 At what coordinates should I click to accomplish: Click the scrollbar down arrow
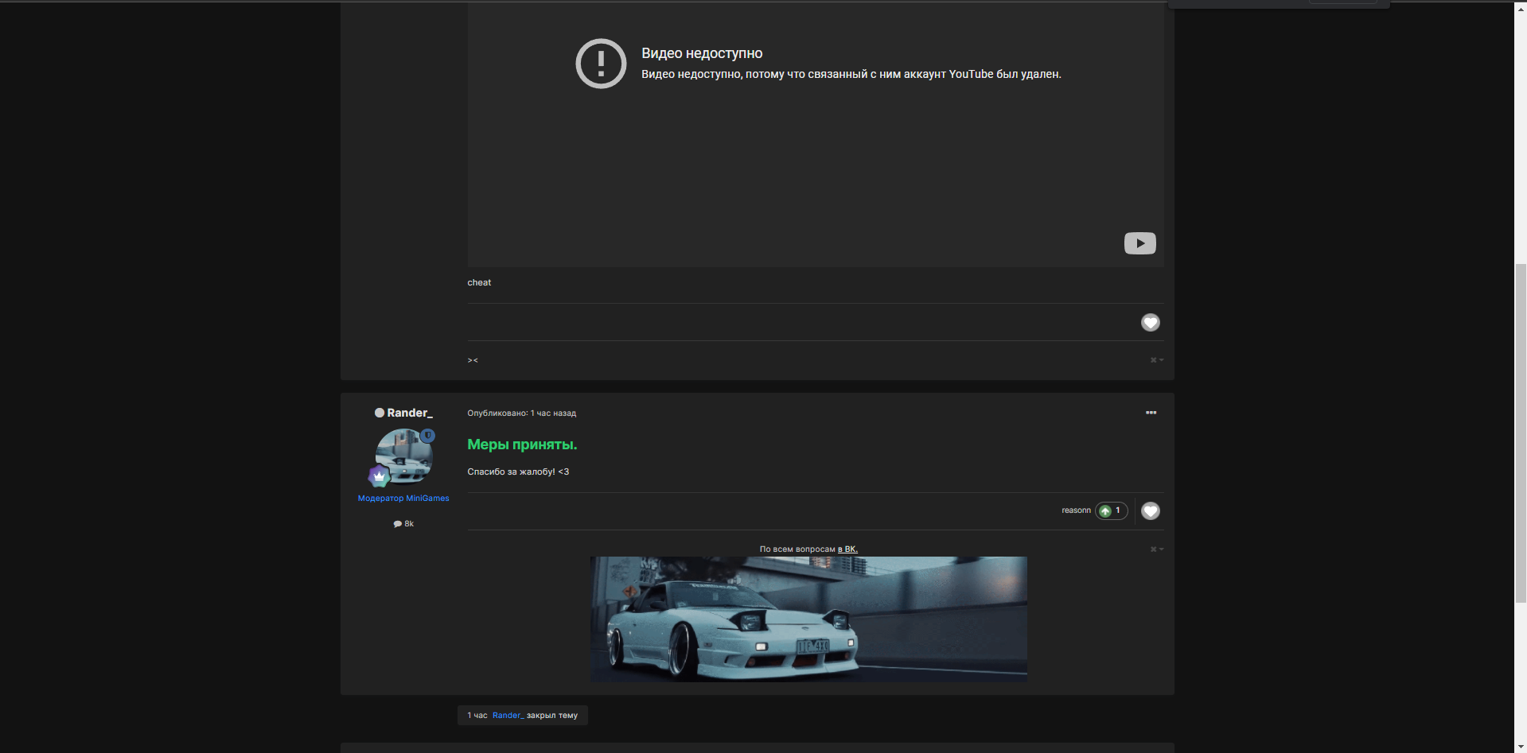tap(1521, 747)
